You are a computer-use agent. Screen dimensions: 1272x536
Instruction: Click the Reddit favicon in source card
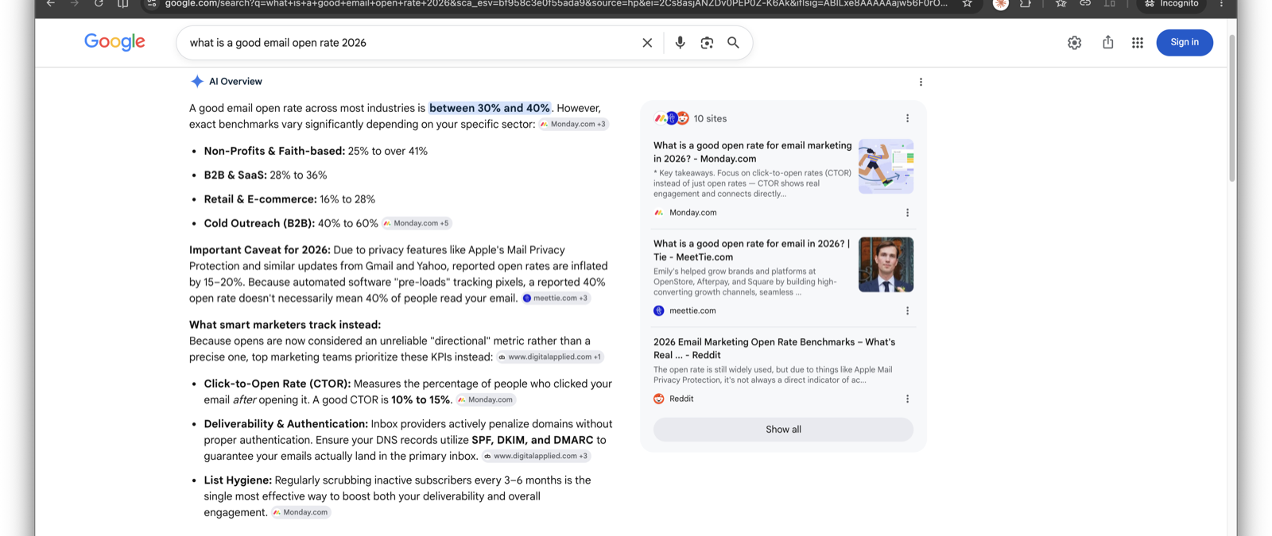click(x=658, y=399)
